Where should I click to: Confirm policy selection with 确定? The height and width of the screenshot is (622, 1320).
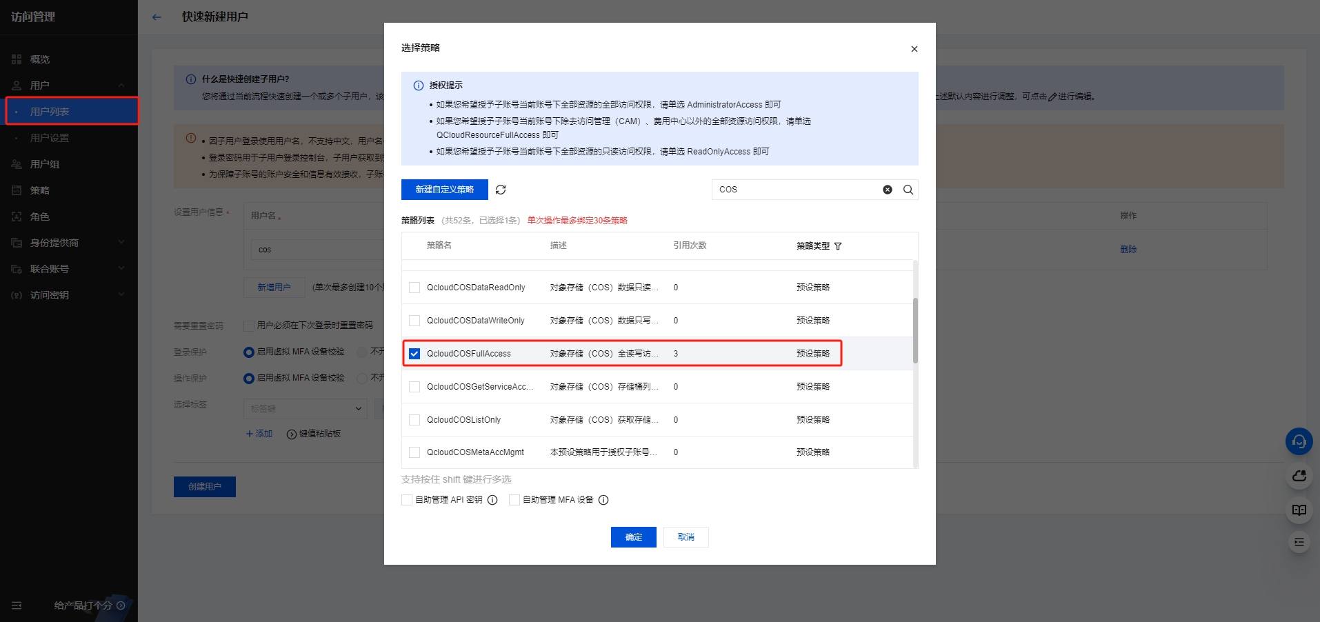(x=634, y=537)
